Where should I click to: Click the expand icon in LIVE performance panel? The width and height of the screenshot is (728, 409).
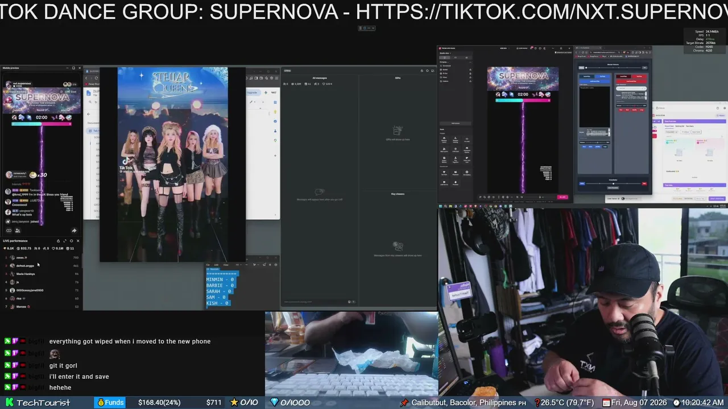pos(65,241)
